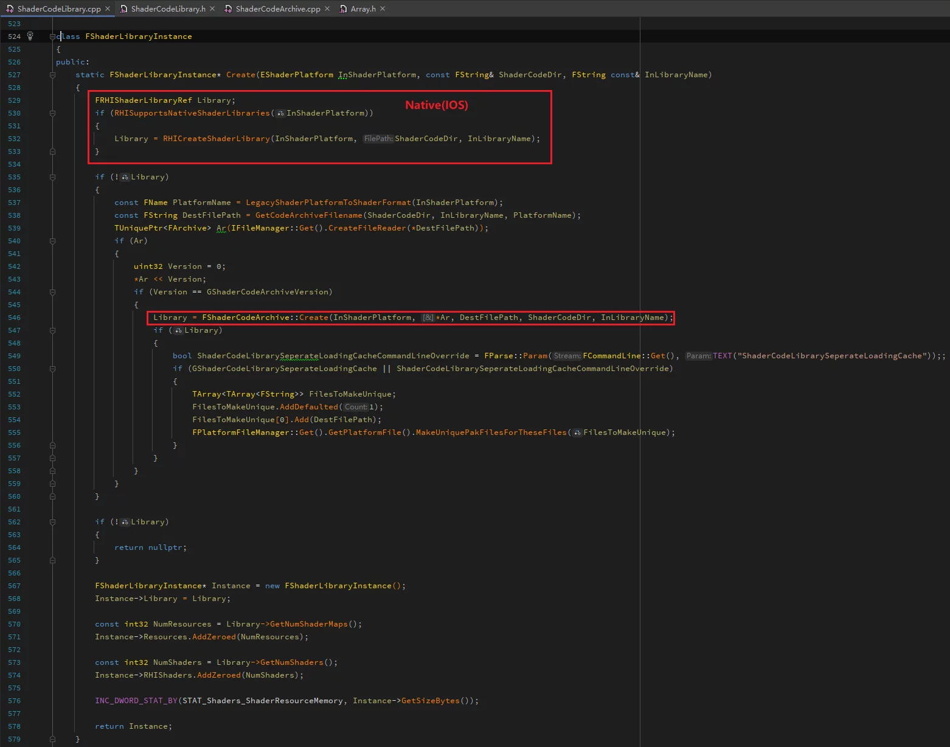Collapse the FShaderLibraryInstance class at line 524
Image resolution: width=950 pixels, height=747 pixels.
pos(53,36)
